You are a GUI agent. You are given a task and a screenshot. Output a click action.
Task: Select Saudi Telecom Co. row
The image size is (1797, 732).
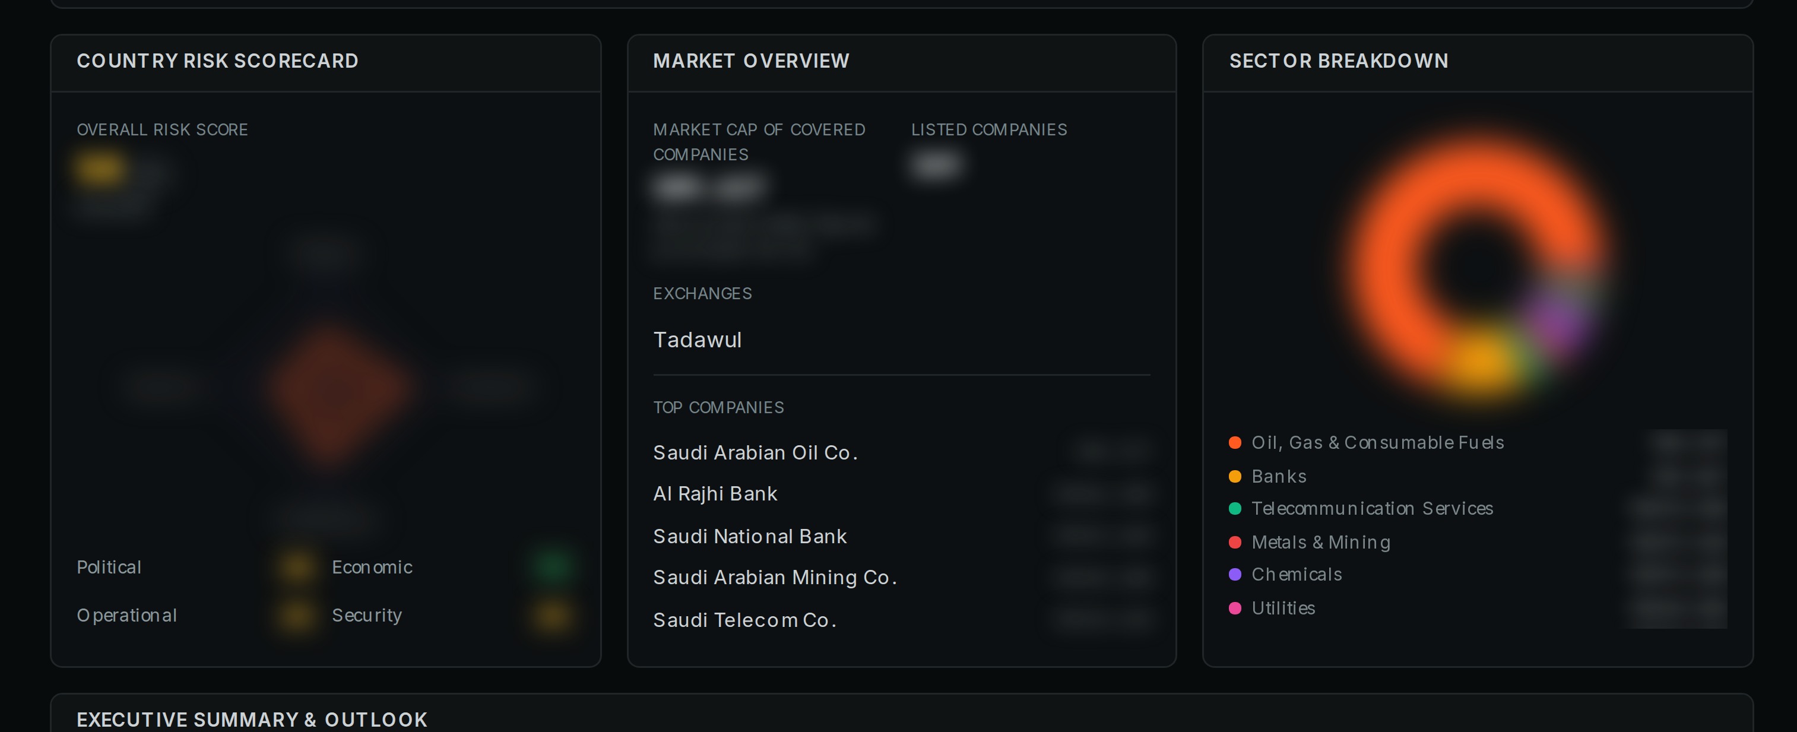[x=901, y=620]
